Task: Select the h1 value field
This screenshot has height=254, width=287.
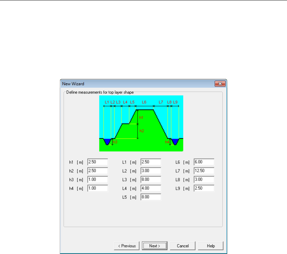Action: click(97, 162)
